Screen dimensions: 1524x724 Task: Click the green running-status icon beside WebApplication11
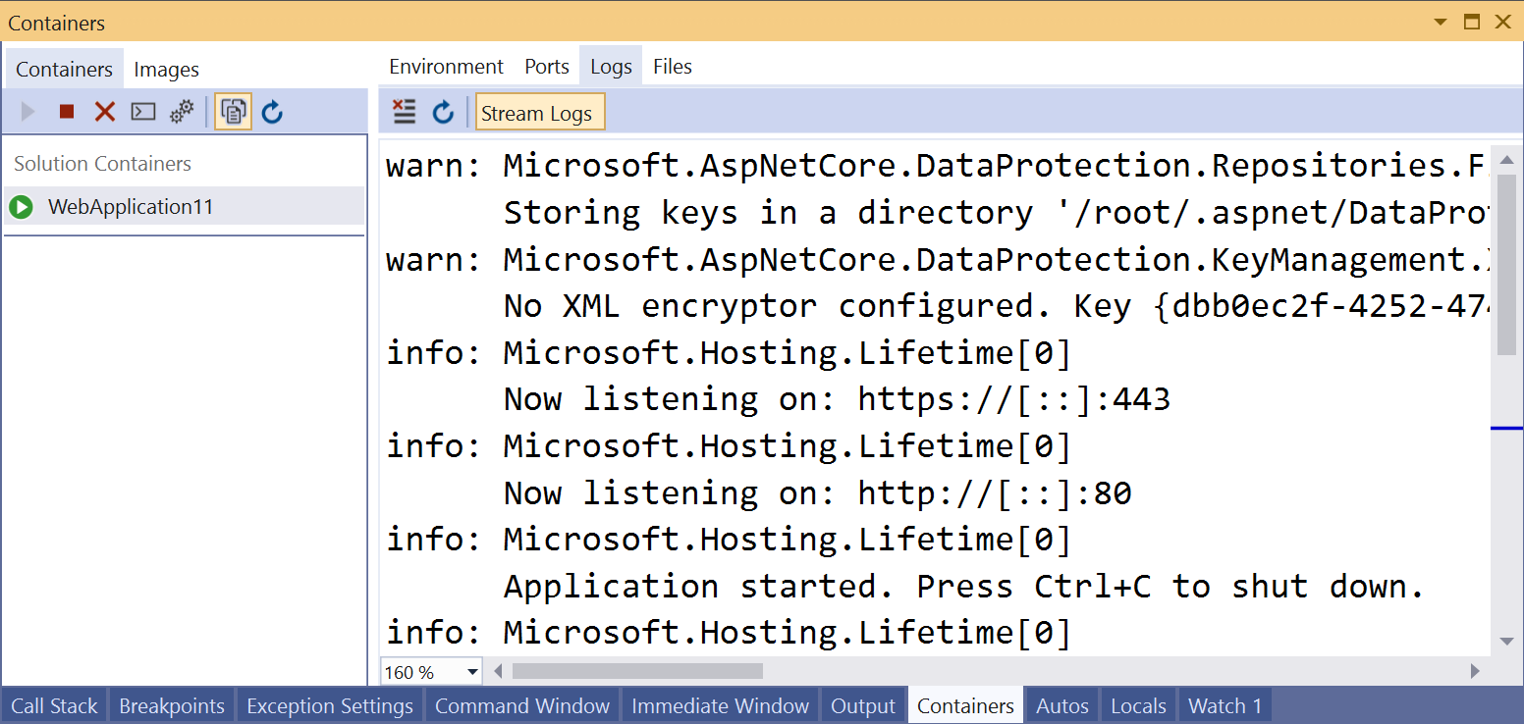pyautogui.click(x=21, y=206)
